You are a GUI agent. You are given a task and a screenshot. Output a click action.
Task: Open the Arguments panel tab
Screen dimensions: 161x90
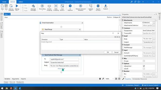[x=15, y=79]
